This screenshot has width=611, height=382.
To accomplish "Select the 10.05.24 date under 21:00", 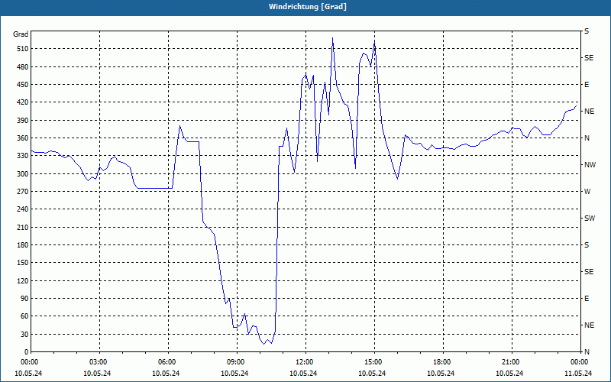I will pyautogui.click(x=509, y=374).
